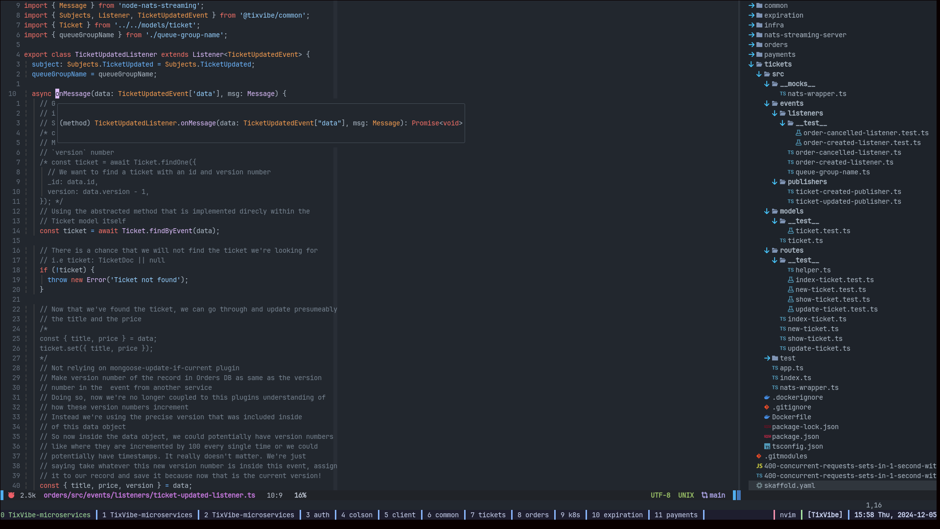Click TS icon next to ticket-created-publisher.ts
This screenshot has width=940, height=529.
coord(790,192)
